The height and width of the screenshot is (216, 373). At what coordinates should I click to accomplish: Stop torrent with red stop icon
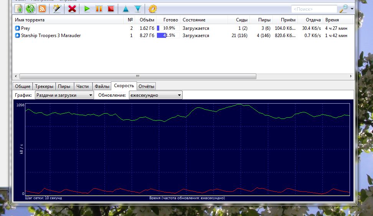(x=111, y=8)
